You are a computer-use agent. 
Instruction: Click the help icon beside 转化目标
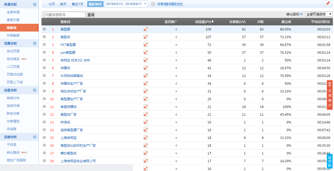point(301,14)
